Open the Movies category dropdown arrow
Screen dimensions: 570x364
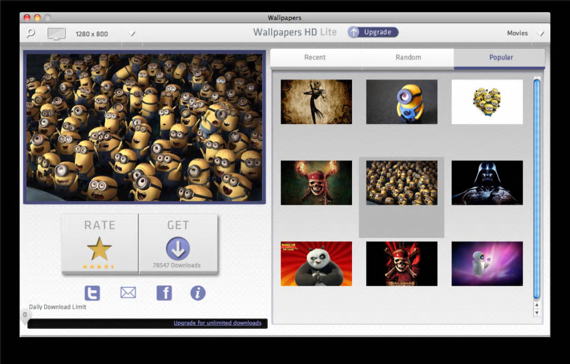[x=540, y=33]
